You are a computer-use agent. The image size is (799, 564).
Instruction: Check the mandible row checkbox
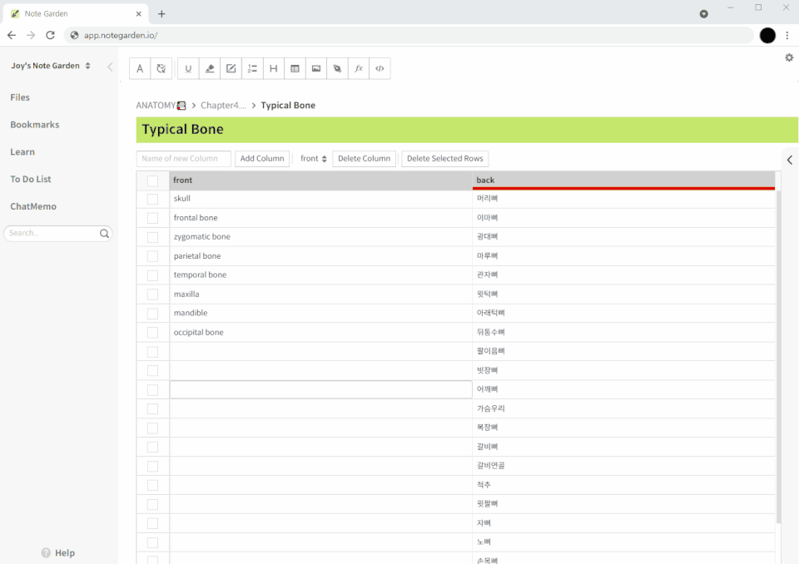pos(152,314)
